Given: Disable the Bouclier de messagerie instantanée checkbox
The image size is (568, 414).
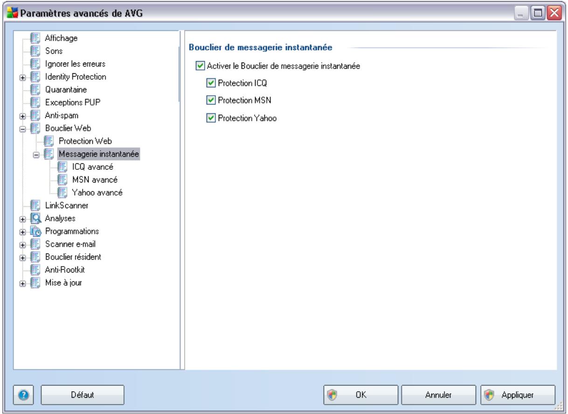Looking at the screenshot, I should tap(200, 67).
